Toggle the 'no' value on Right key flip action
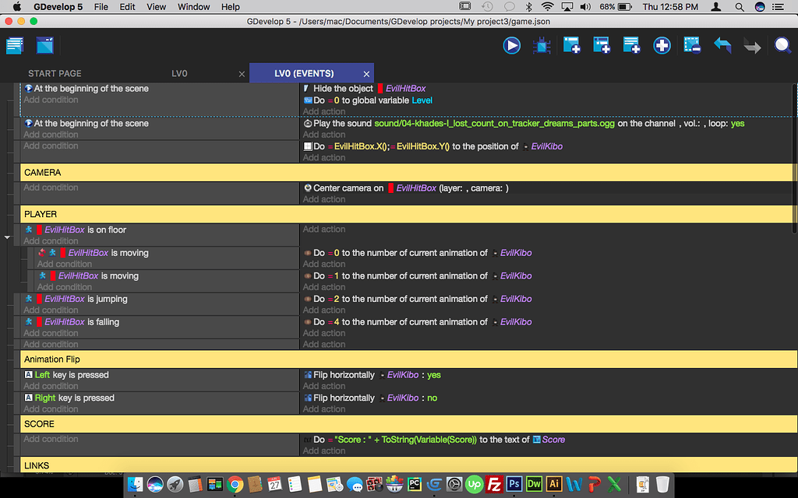798x498 pixels. (x=432, y=398)
